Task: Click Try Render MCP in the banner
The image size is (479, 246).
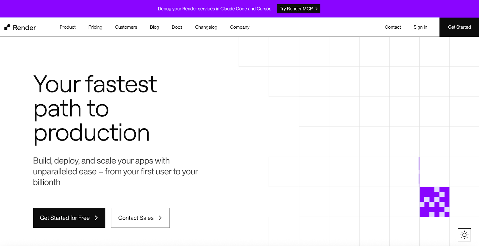Action: tap(298, 9)
